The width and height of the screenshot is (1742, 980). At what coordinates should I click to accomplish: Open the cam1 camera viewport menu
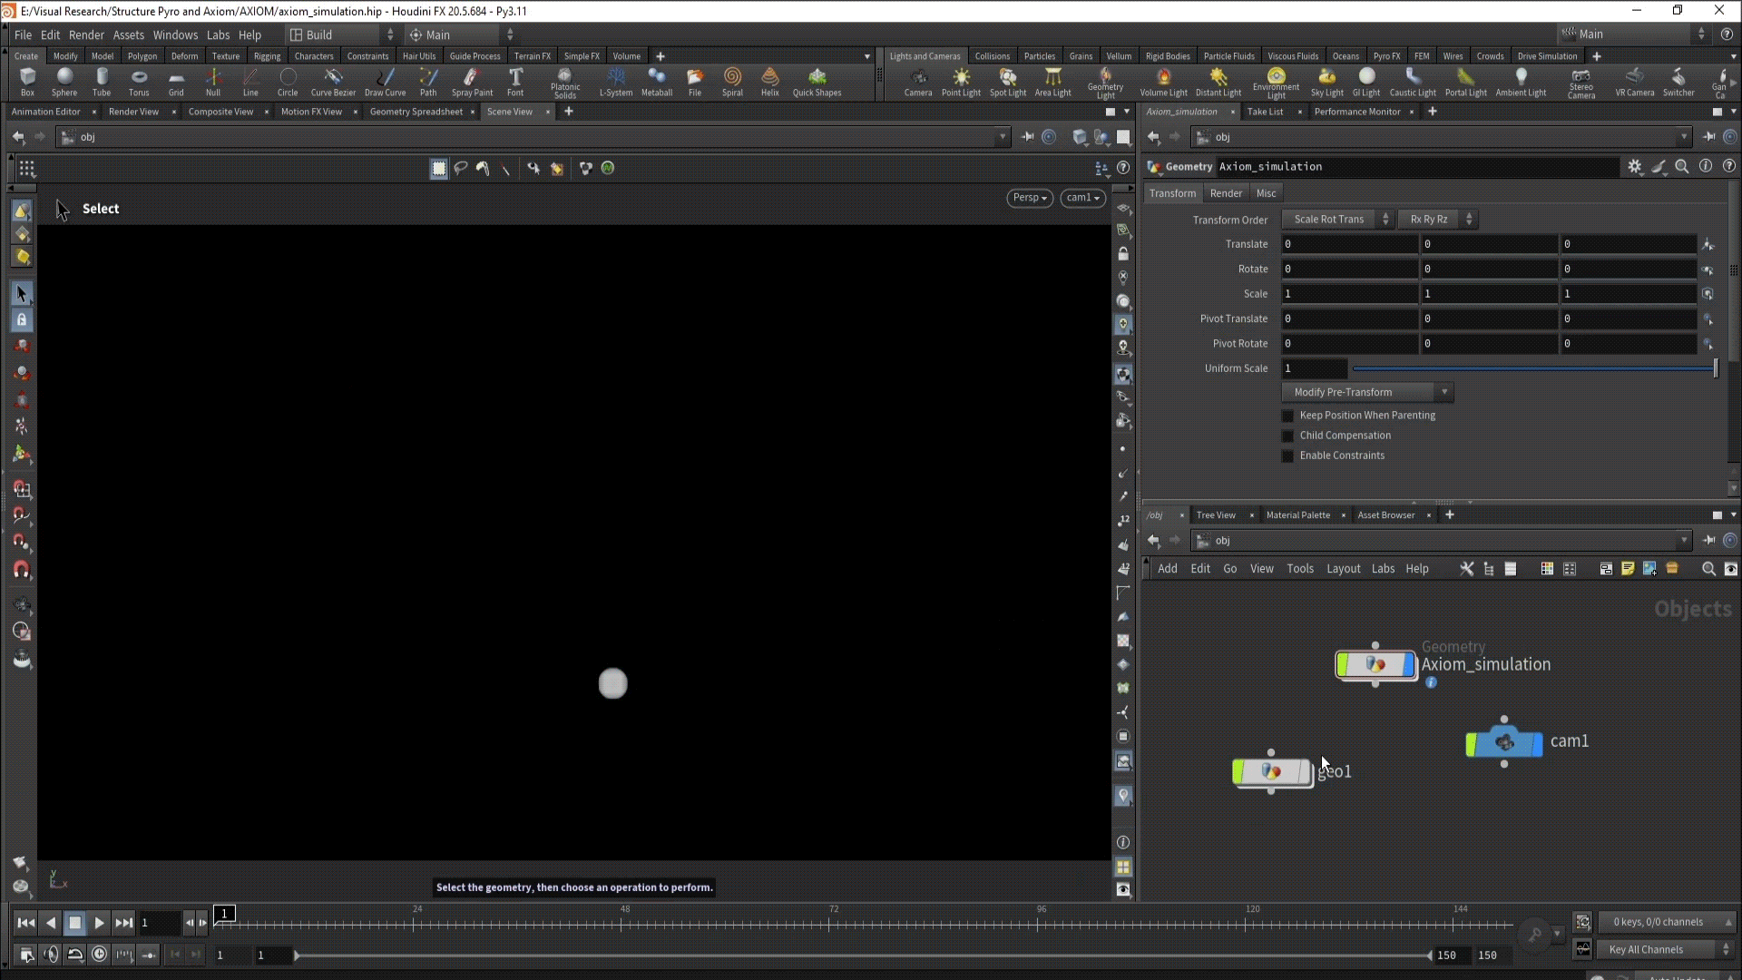click(1082, 198)
